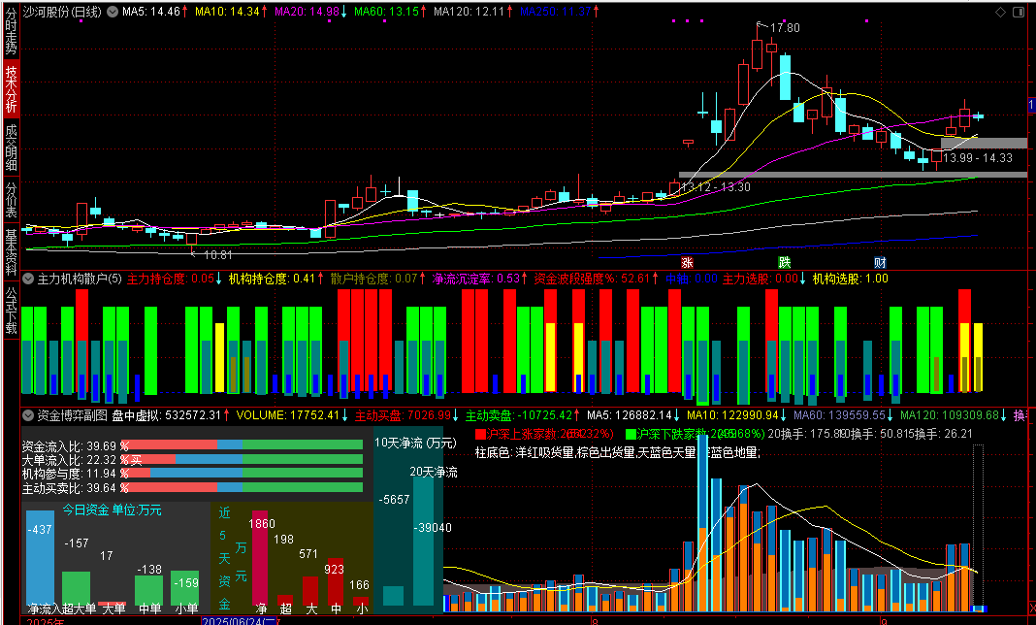The height and width of the screenshot is (625, 1036).
Task: Open the 成交明细 sidebar tab
Action: (12, 147)
